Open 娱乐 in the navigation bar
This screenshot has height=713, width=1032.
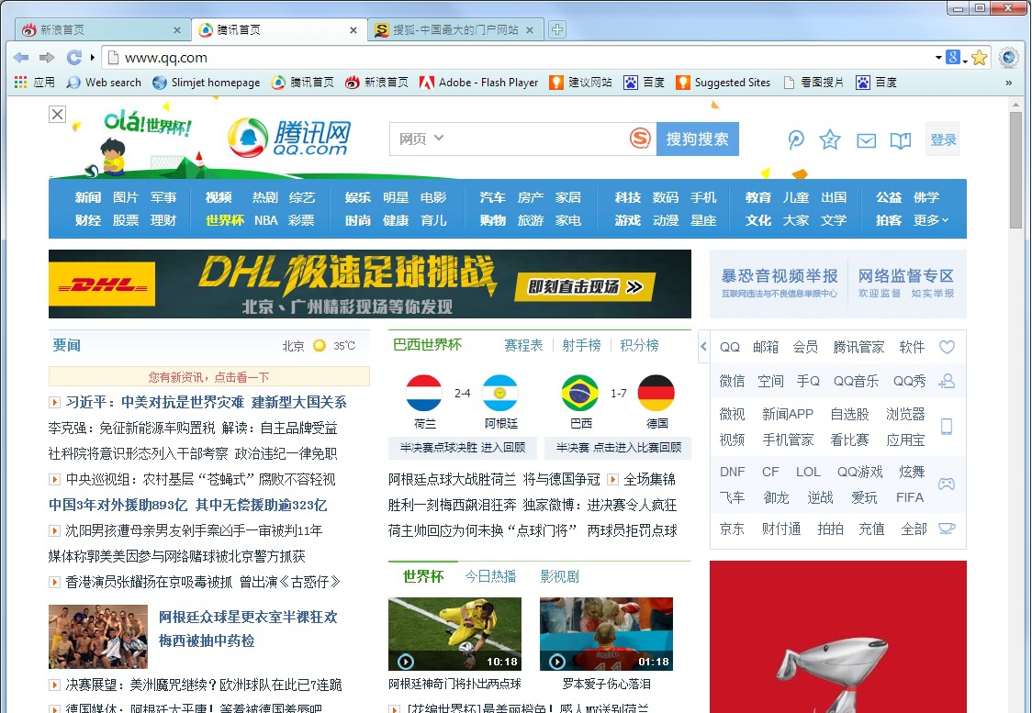(358, 197)
